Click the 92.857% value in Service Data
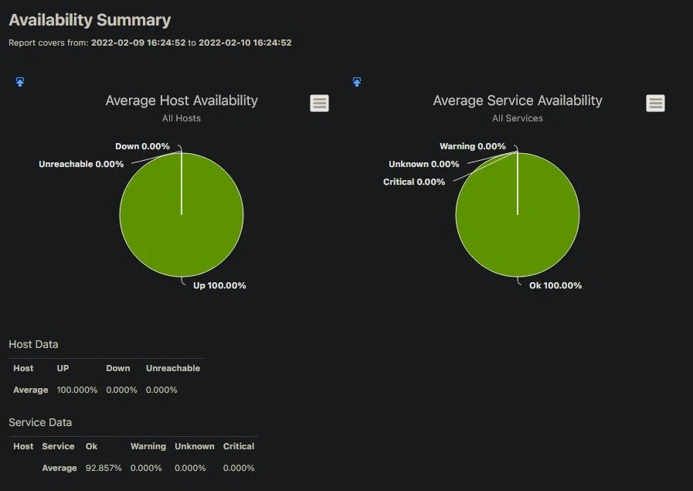Image resolution: width=693 pixels, height=491 pixels. [x=104, y=468]
